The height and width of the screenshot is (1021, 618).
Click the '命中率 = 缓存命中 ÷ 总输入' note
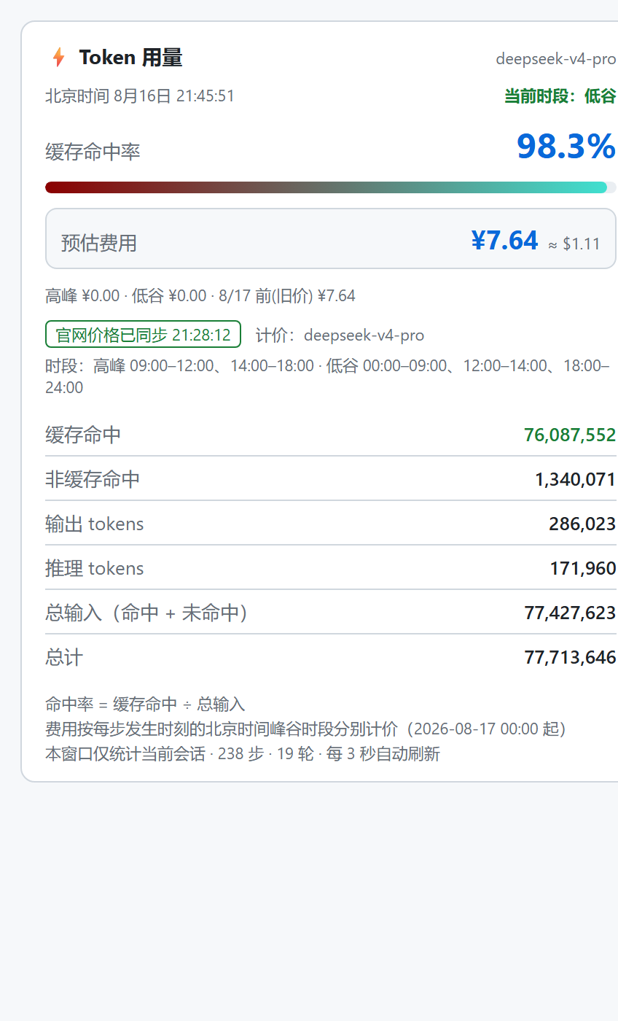click(x=145, y=704)
